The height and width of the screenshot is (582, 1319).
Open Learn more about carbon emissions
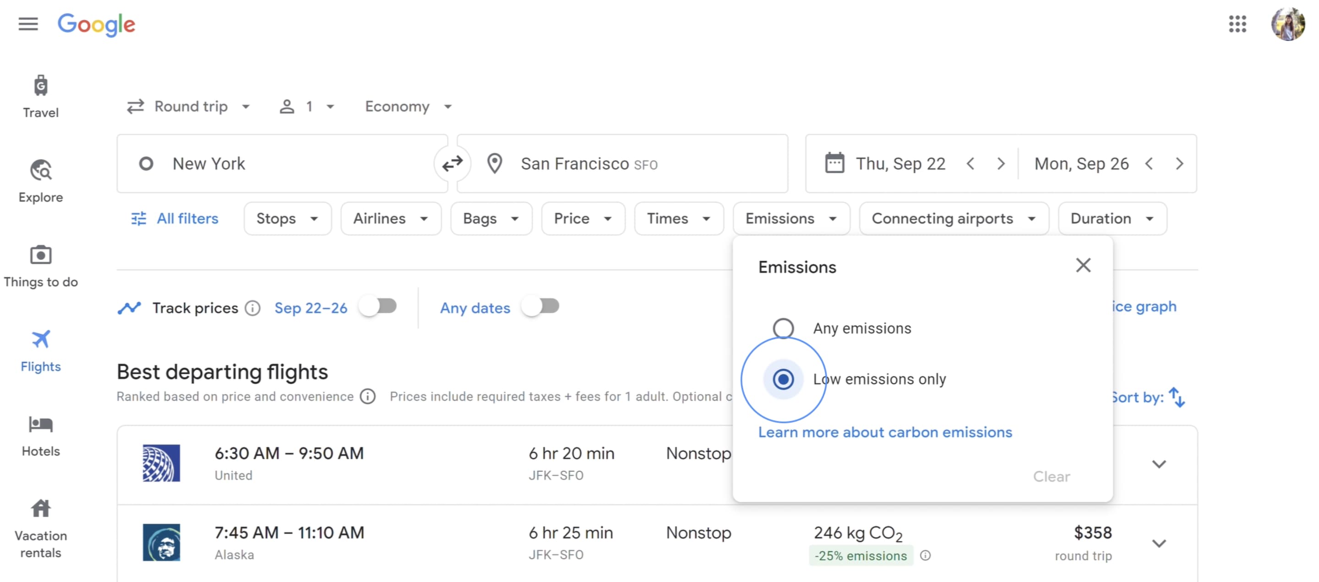coord(885,432)
